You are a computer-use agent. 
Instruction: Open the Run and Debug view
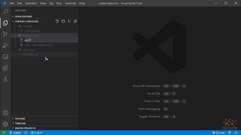pos(5,45)
